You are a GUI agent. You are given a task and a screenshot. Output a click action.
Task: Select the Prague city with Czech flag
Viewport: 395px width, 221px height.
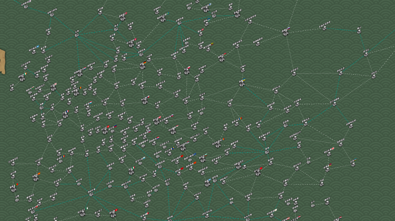145,101
